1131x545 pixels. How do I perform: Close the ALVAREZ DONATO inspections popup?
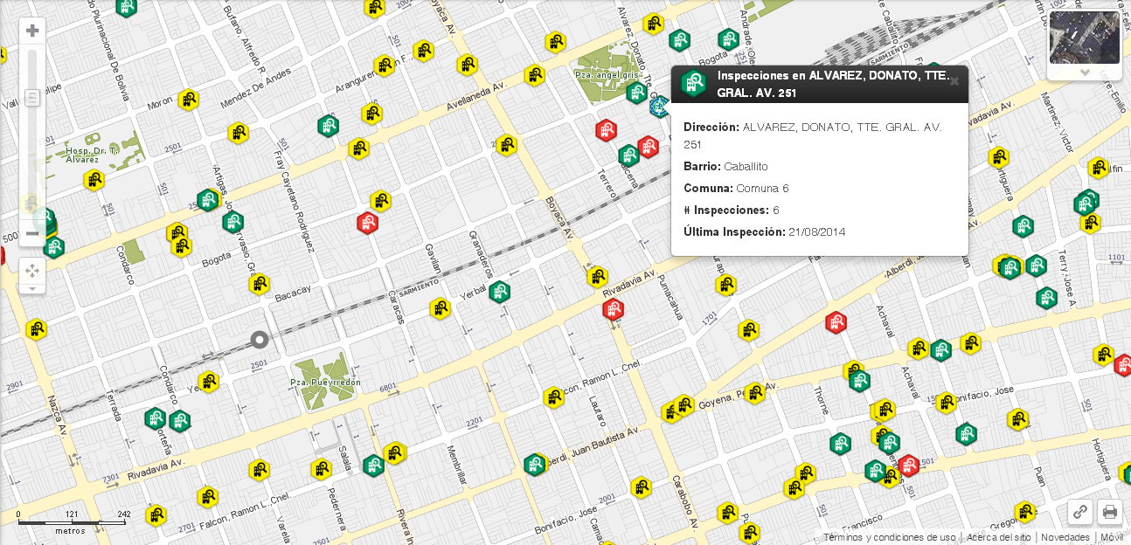954,81
